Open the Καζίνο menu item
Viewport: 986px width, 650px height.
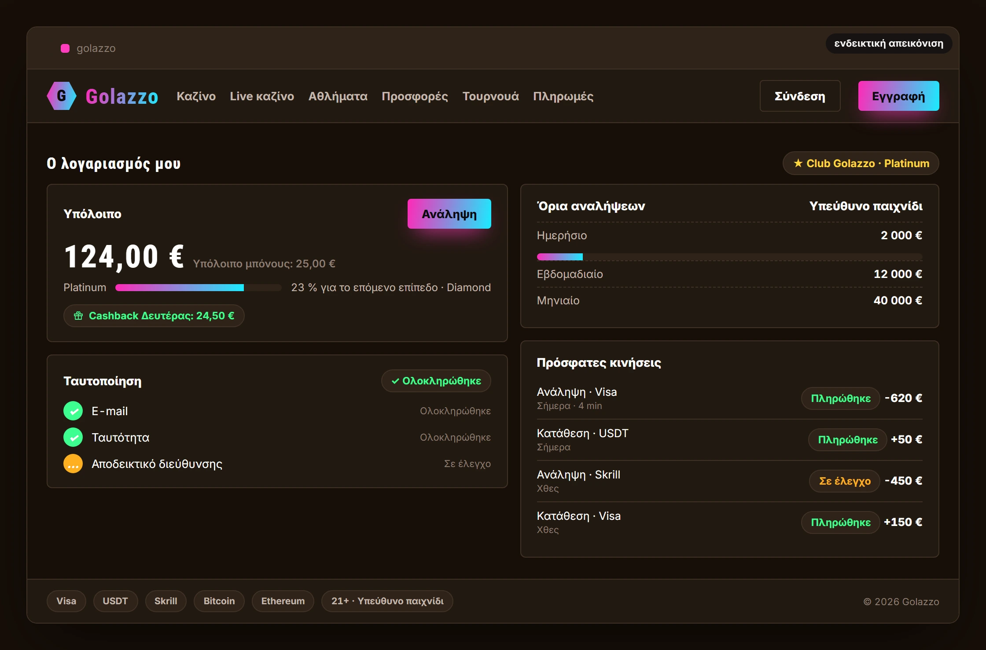click(196, 96)
